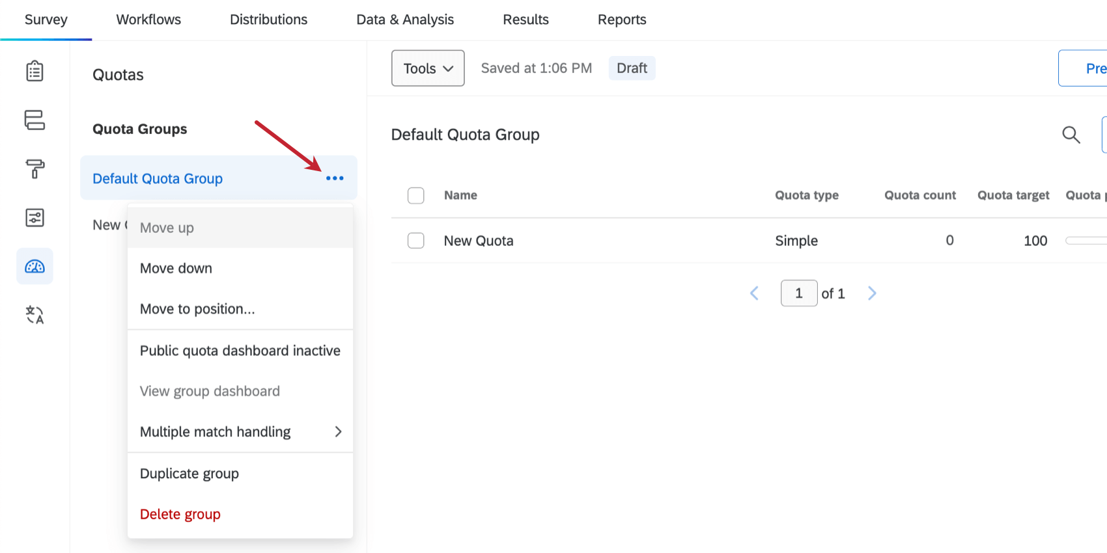Screen dimensions: 1107x553
Task: Go to next page with right chevron
Action: [x=872, y=293]
